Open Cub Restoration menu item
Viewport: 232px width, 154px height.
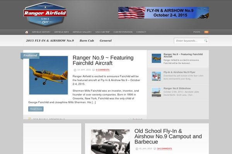click(123, 32)
